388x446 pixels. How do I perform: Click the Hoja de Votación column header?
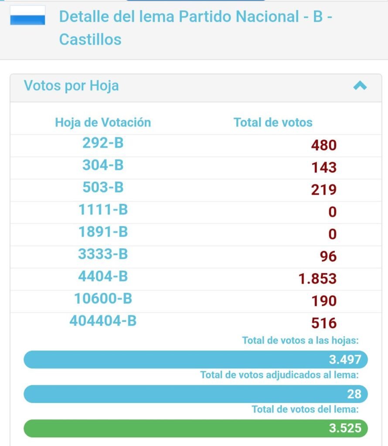tap(103, 122)
